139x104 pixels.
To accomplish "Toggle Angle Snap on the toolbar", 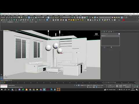I will tap(53, 18).
